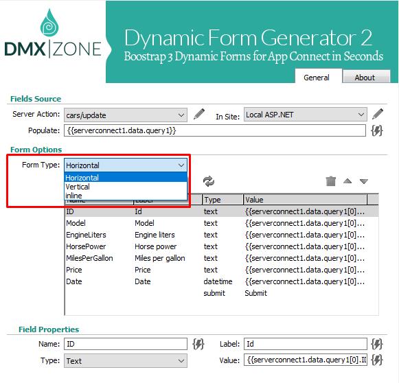Click the DMX Zone logo
This screenshot has height=383, width=399.
(53, 33)
